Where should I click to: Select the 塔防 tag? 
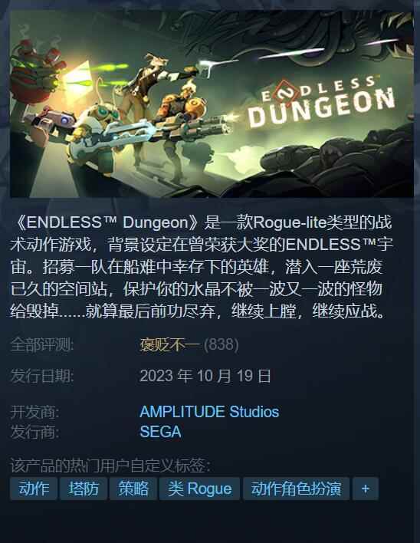(84, 489)
